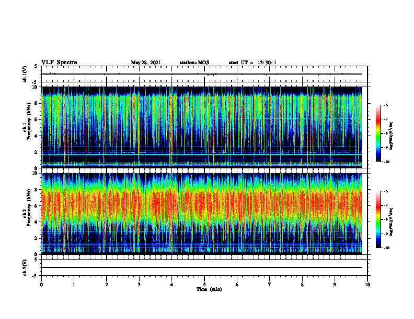Screen dimensions: 414x319
Task: Click the "start UT = 13:30: 1" header text
Action: click(x=252, y=63)
